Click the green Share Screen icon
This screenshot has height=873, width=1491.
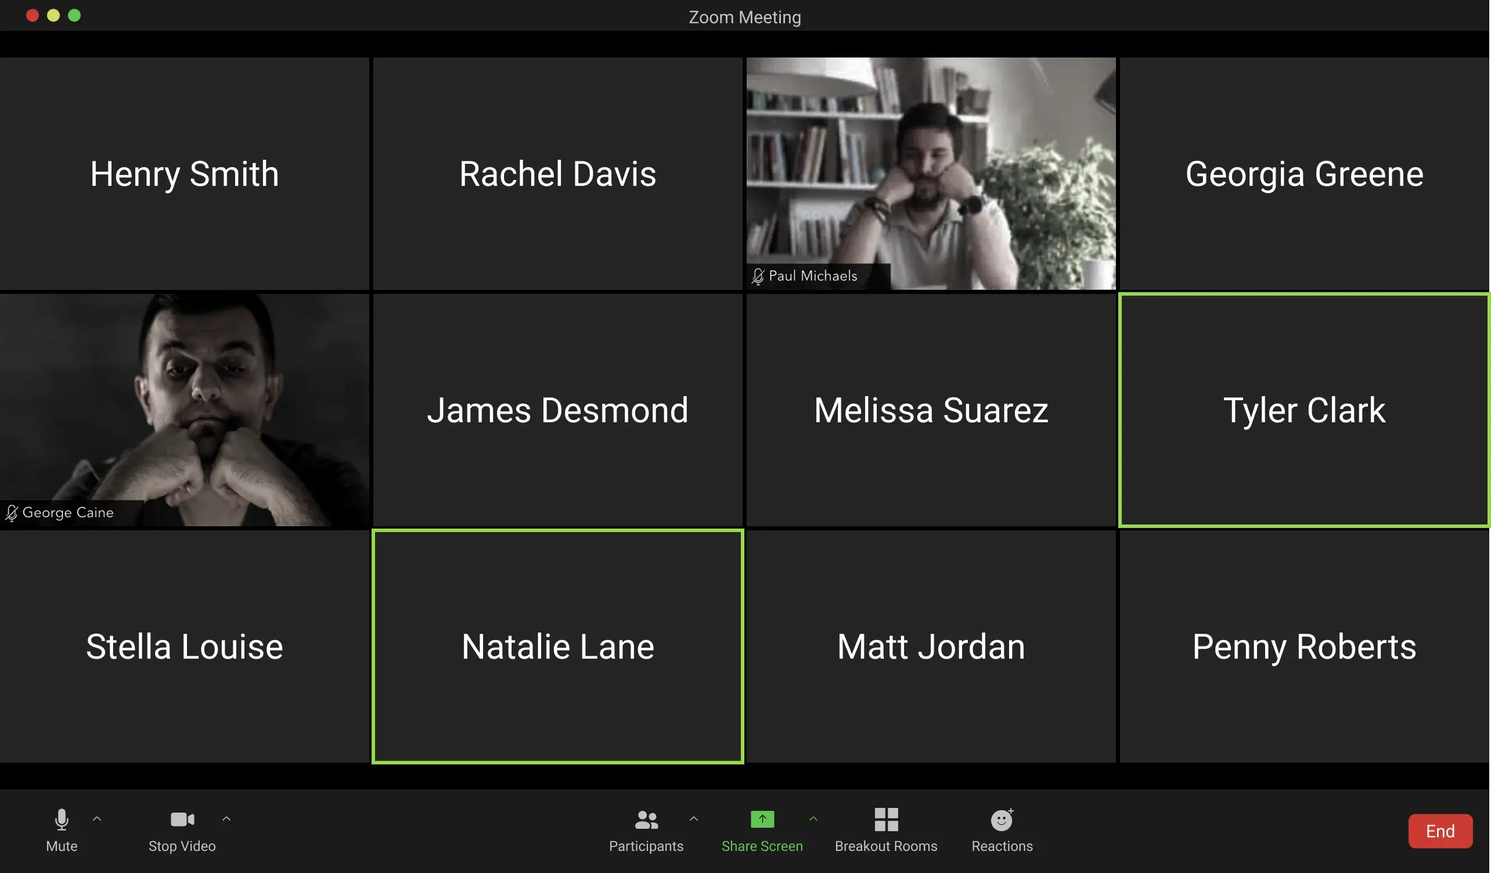click(x=762, y=819)
